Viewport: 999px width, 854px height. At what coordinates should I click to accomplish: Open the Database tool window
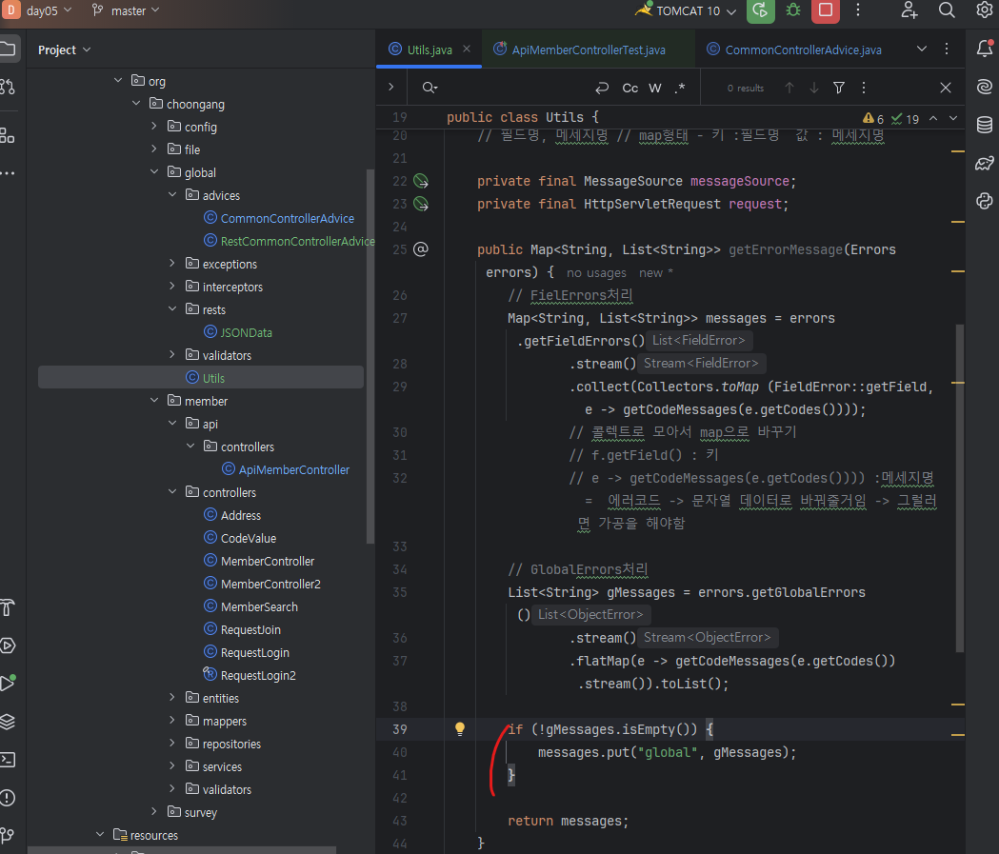[x=985, y=125]
